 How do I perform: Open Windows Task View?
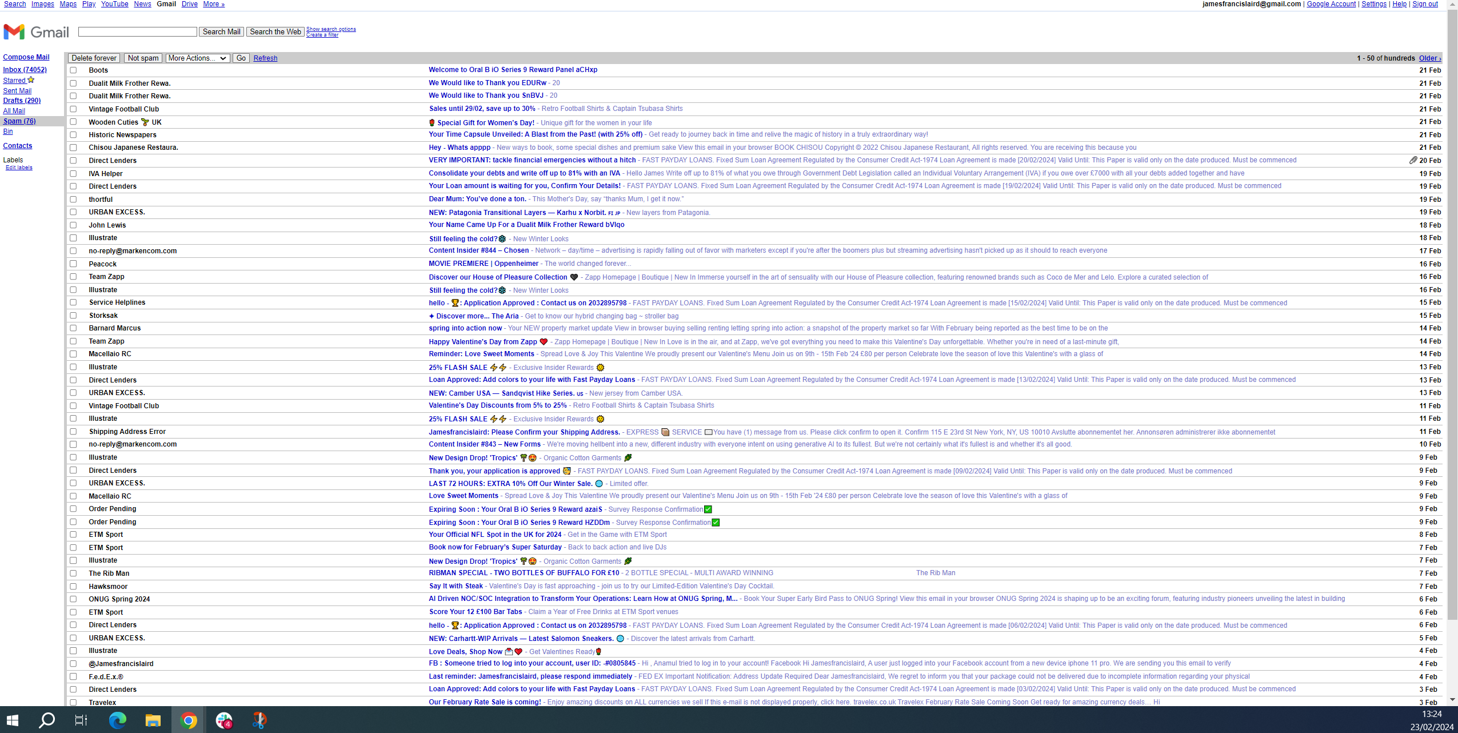[x=81, y=720]
